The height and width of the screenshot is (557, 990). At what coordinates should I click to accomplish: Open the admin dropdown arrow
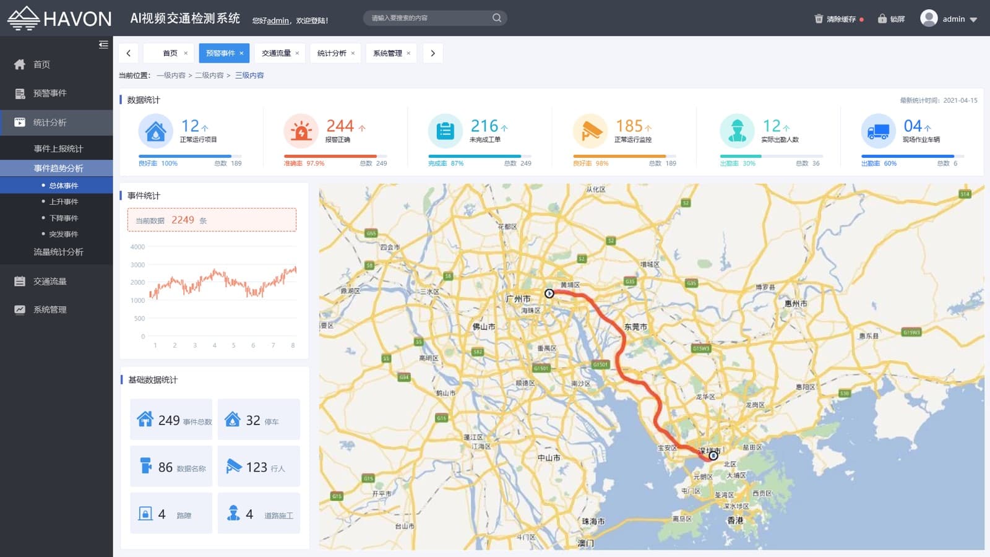973,20
